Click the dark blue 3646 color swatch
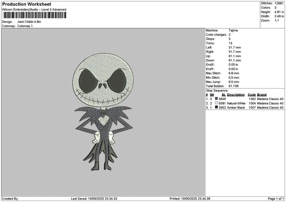 (216, 99)
